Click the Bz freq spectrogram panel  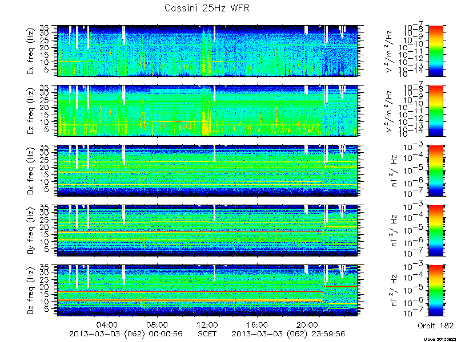[x=207, y=291]
